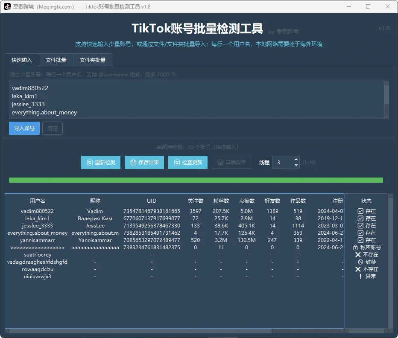
Task: Click 重新检测 to re-run detection
Action: (101, 163)
